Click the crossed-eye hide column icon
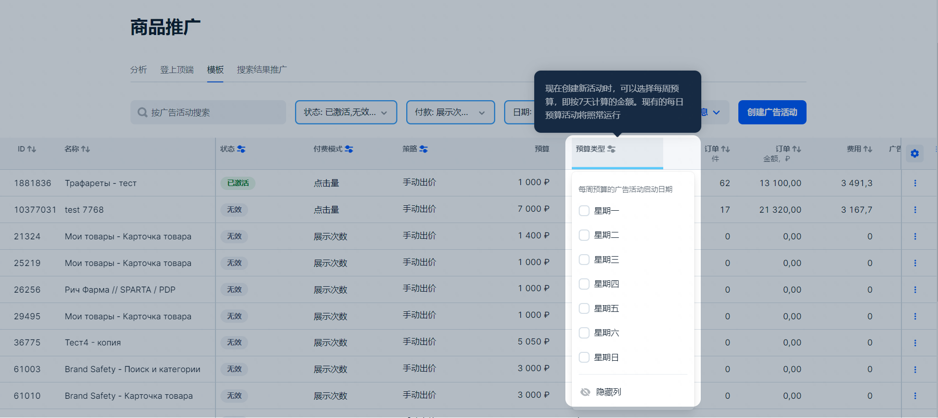This screenshot has width=938, height=418. 585,392
